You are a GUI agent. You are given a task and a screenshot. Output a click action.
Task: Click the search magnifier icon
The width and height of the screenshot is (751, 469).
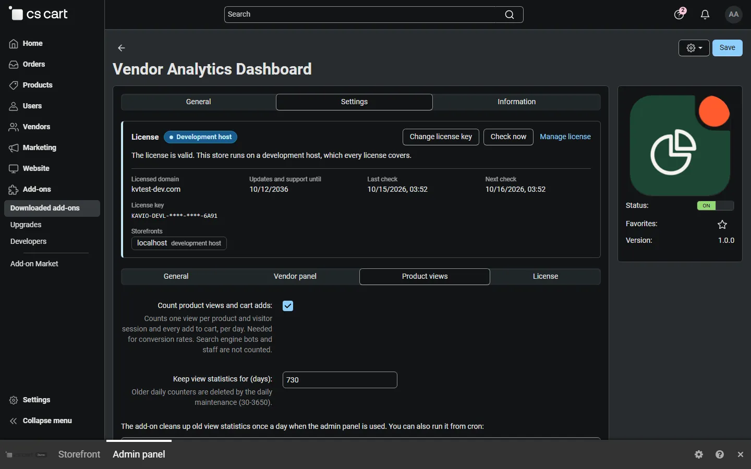coord(510,15)
